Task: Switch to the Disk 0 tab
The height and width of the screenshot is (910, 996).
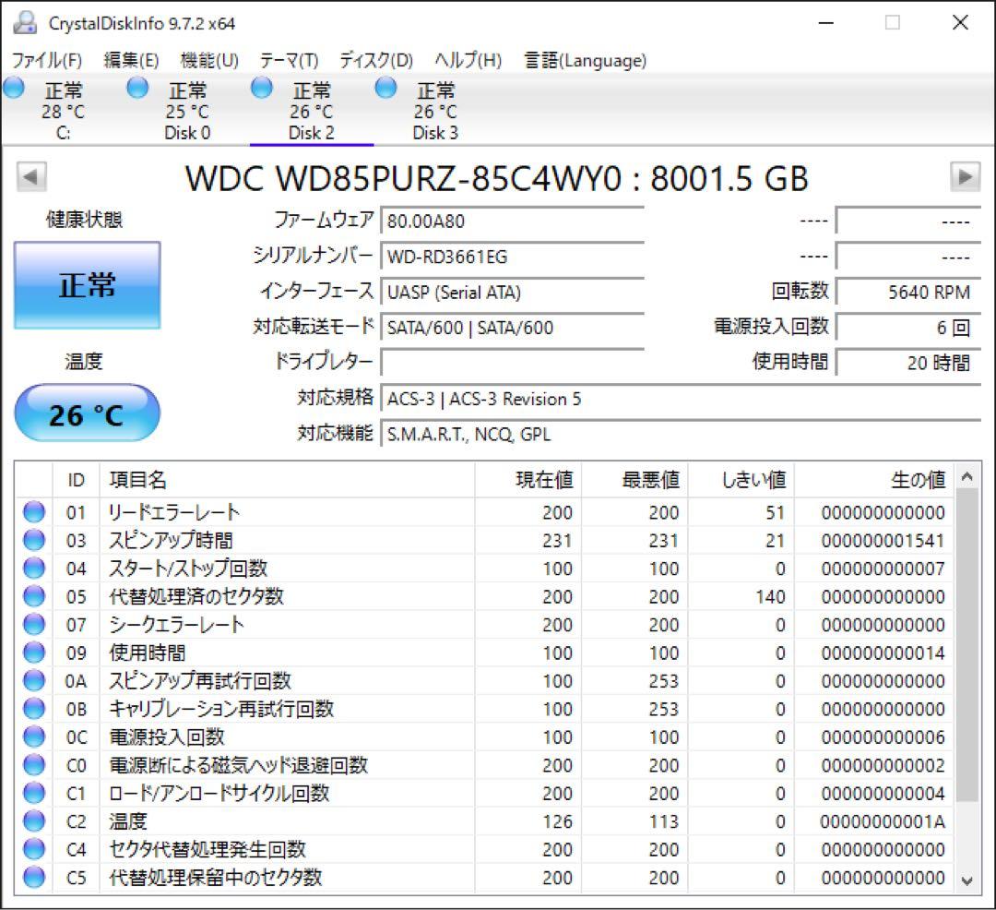Action: (187, 132)
